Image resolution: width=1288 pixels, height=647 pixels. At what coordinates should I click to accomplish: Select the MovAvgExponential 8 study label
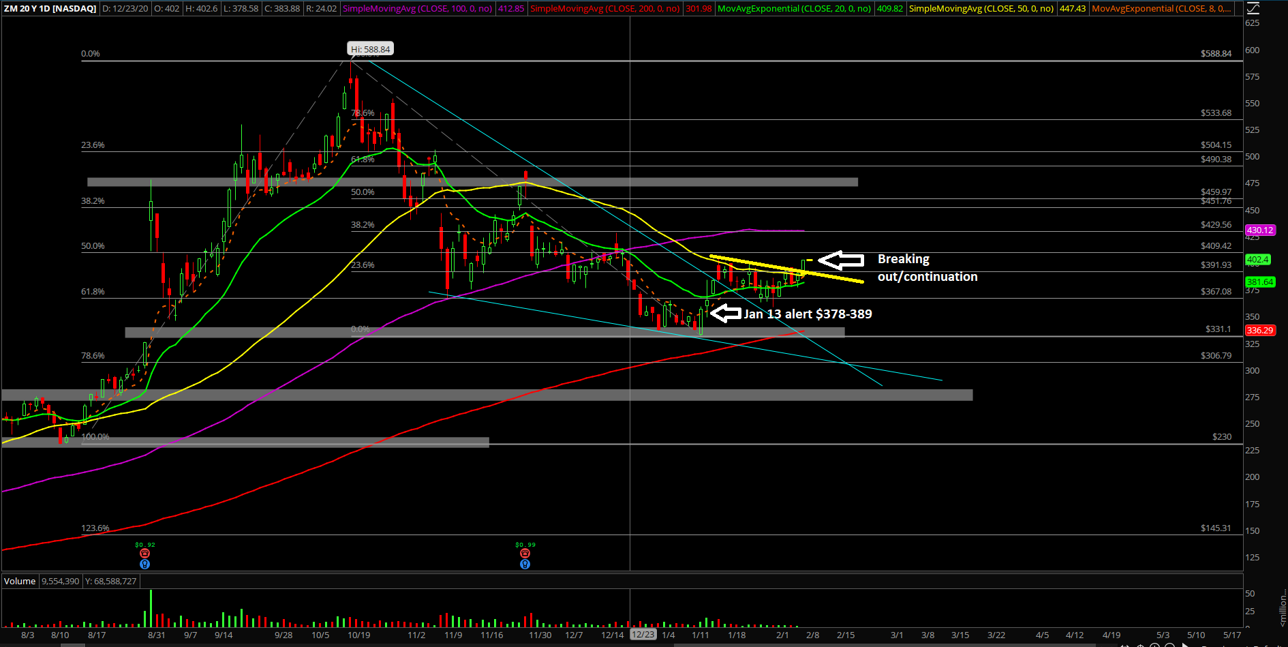1161,9
